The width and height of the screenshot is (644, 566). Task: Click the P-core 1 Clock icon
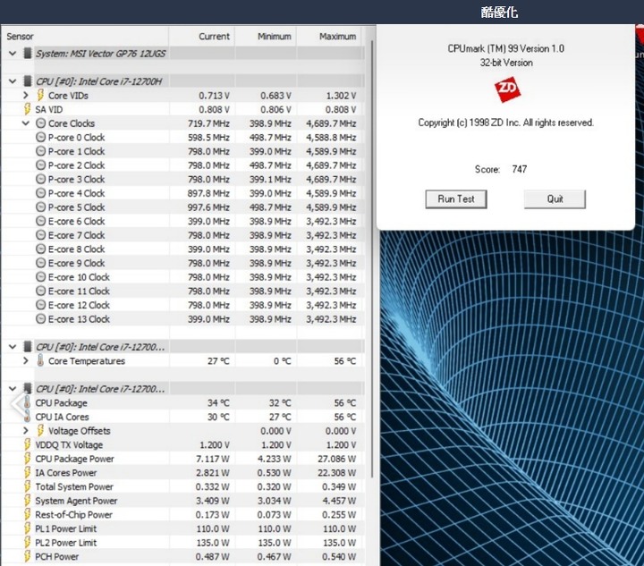(40, 151)
